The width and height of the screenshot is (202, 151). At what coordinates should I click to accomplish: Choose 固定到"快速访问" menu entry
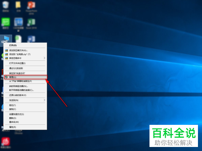25,73
